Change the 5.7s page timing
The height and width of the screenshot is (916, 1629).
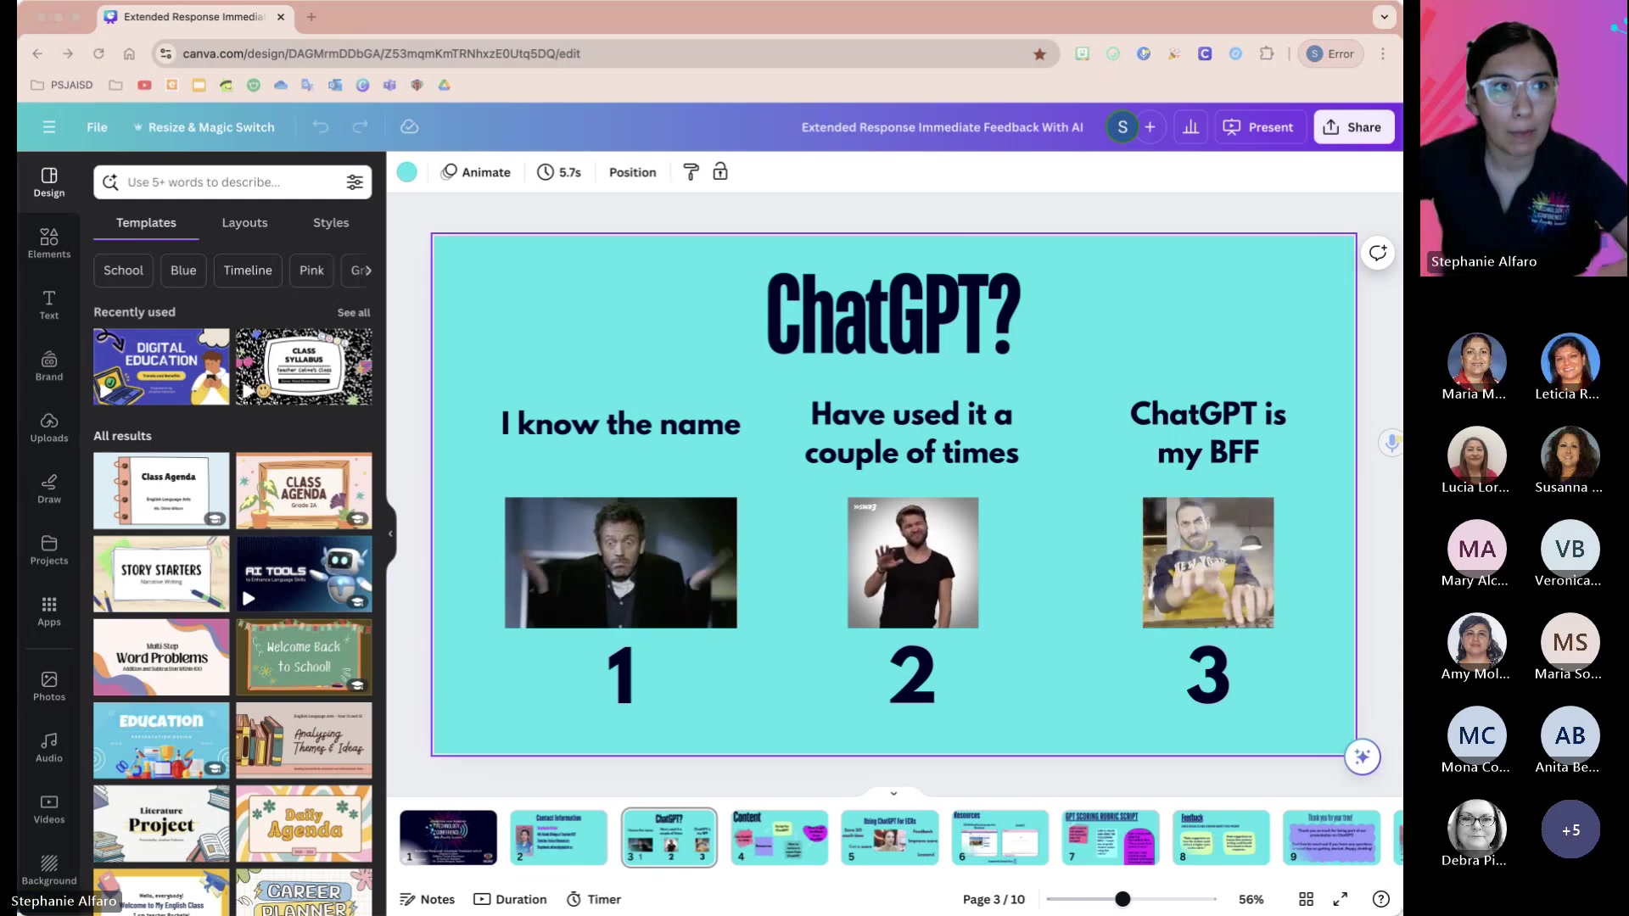click(x=559, y=172)
